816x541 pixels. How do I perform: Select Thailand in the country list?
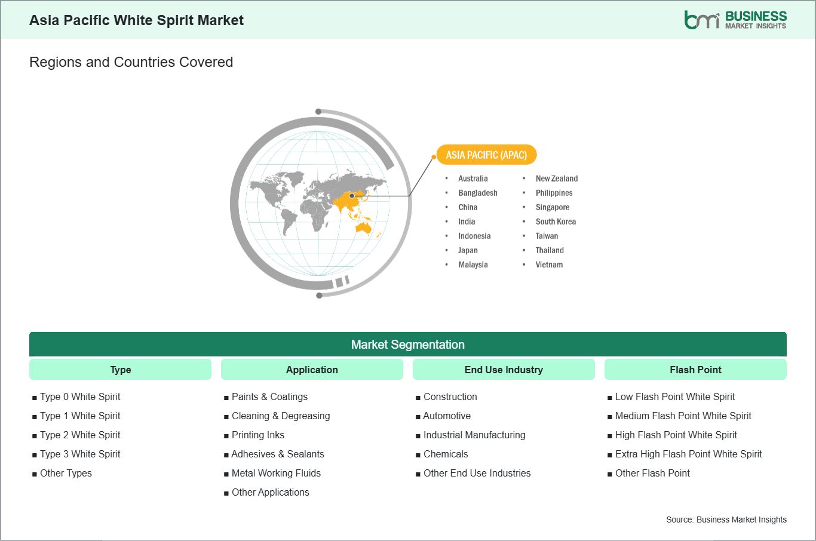pos(550,250)
